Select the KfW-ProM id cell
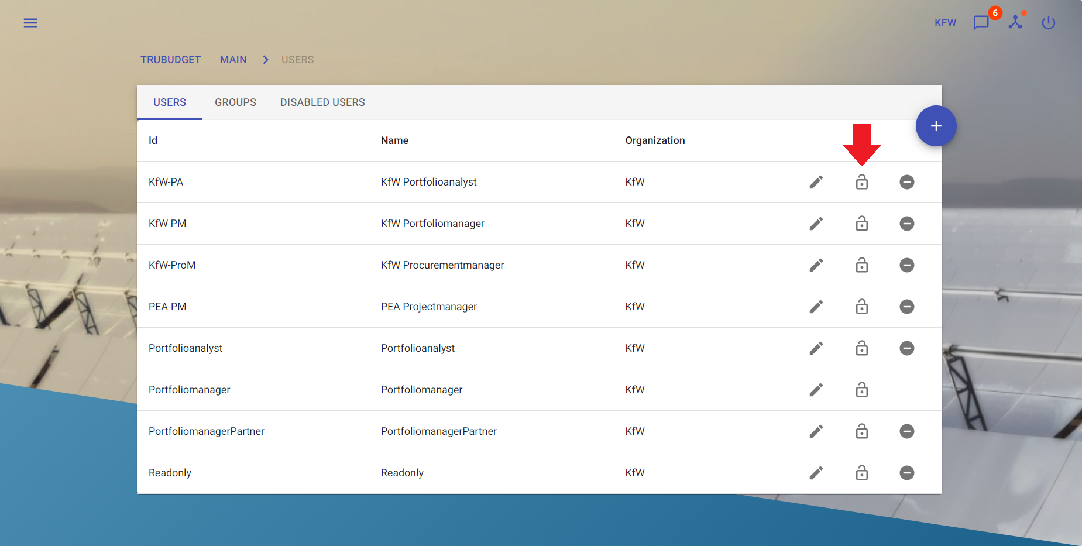This screenshot has height=546, width=1082. [x=172, y=265]
